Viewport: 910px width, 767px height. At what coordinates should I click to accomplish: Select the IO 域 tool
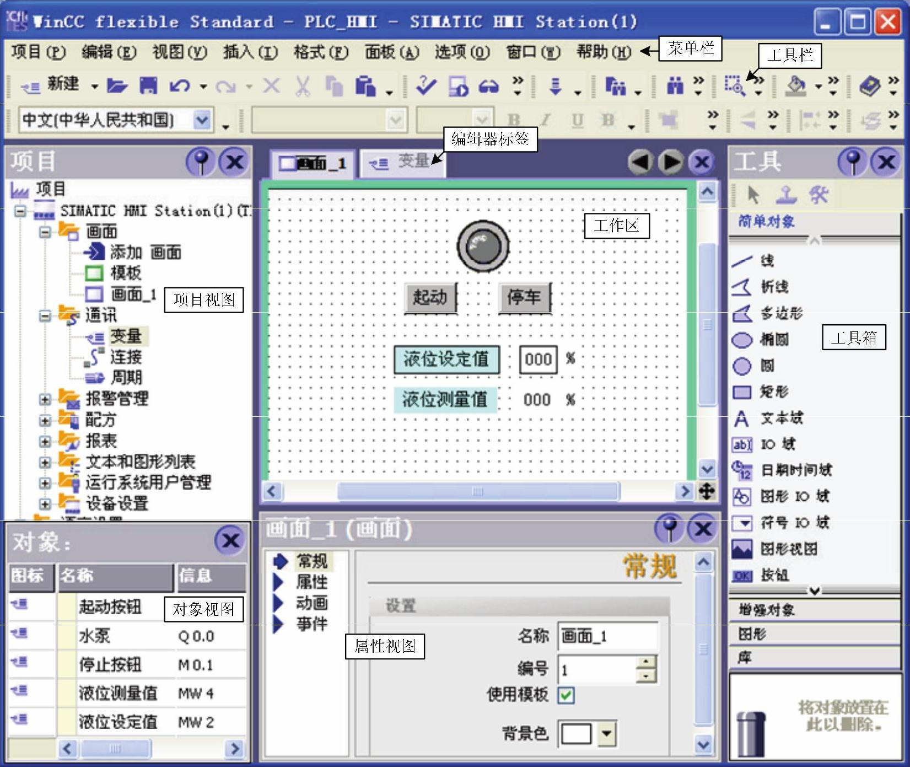pyautogui.click(x=764, y=444)
